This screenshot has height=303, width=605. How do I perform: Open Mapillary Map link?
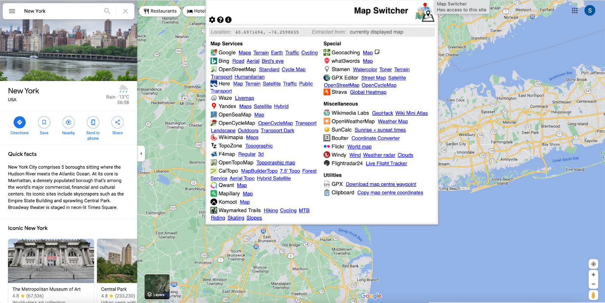(x=248, y=194)
